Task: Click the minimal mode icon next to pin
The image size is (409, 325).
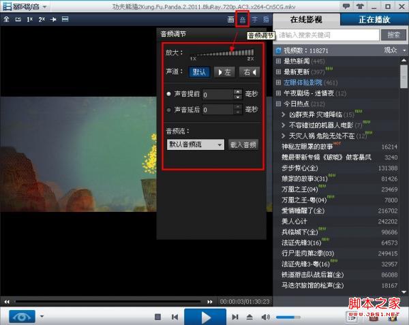Action: pyautogui.click(x=65, y=19)
